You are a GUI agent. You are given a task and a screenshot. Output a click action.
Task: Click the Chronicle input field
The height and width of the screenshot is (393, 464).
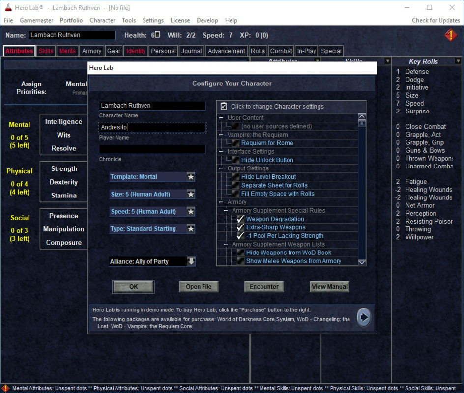(152, 149)
